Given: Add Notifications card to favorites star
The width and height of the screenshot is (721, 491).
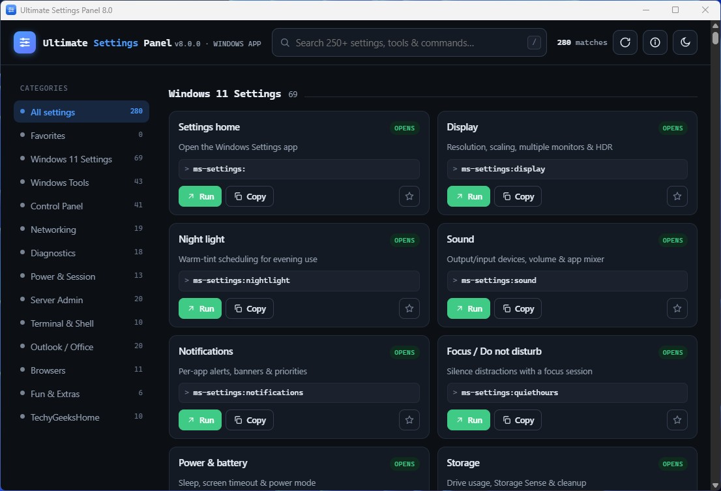Looking at the screenshot, I should click(x=409, y=420).
